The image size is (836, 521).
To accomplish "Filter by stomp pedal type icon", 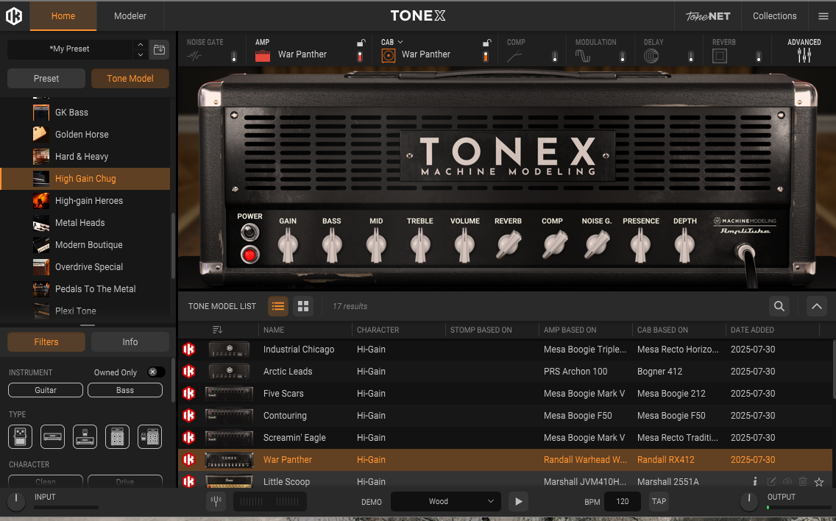I will pos(21,437).
